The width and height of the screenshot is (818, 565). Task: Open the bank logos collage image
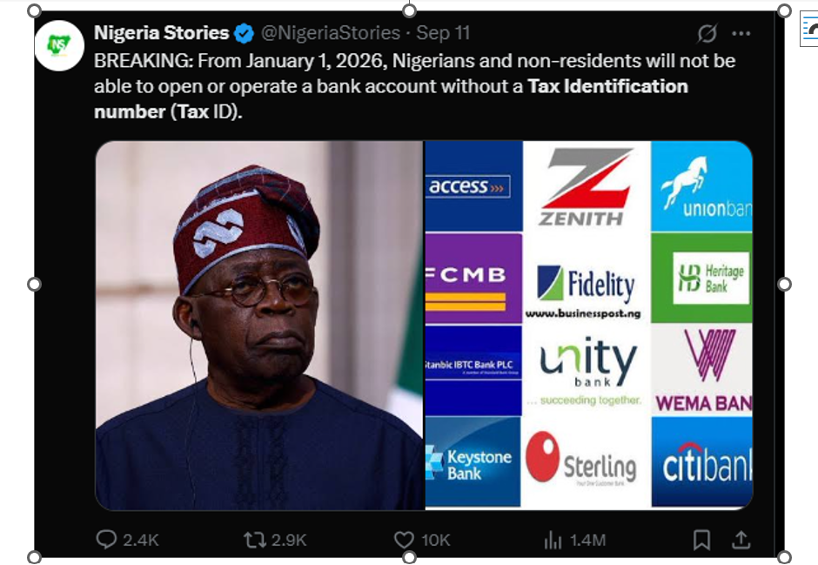pos(589,325)
